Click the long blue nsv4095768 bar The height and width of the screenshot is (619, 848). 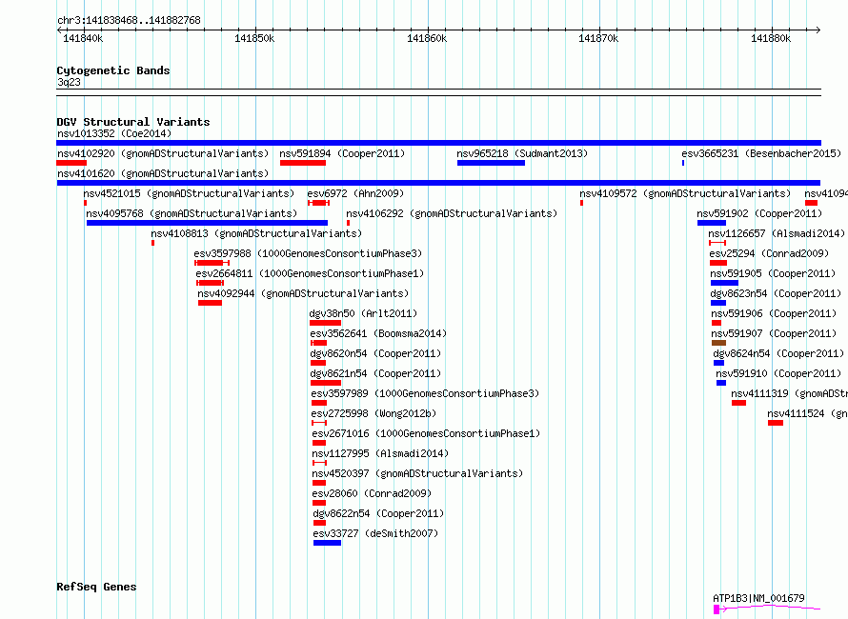click(207, 223)
